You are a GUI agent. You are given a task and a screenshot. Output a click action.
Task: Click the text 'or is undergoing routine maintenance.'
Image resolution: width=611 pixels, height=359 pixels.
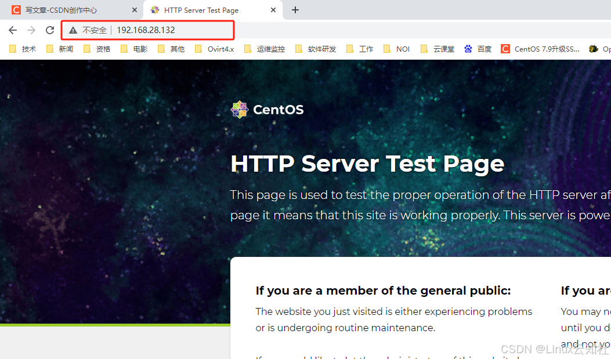345,328
